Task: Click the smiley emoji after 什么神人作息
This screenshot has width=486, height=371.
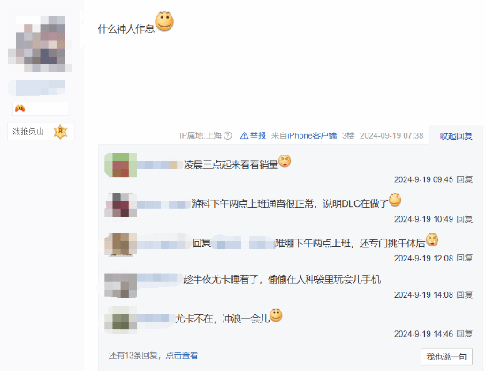Action: click(164, 22)
